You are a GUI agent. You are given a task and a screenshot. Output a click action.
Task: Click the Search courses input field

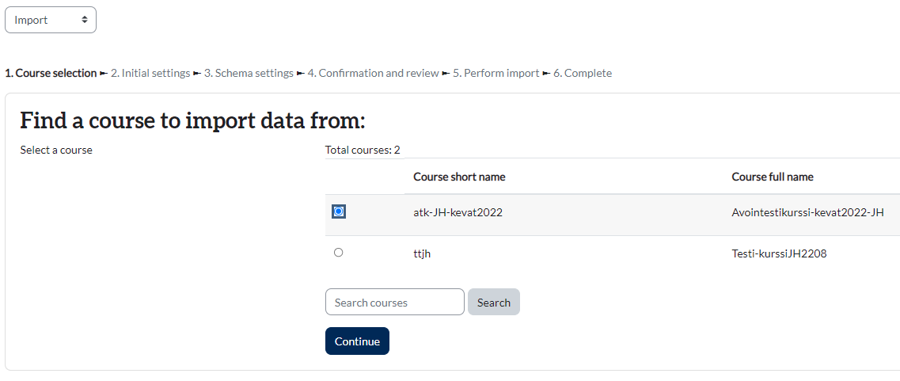pos(394,302)
